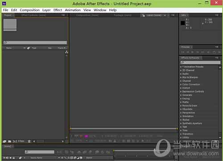Image resolution: width=223 pixels, height=161 pixels.
Task: Create a new folder in Project panel
Action: pos(9,141)
